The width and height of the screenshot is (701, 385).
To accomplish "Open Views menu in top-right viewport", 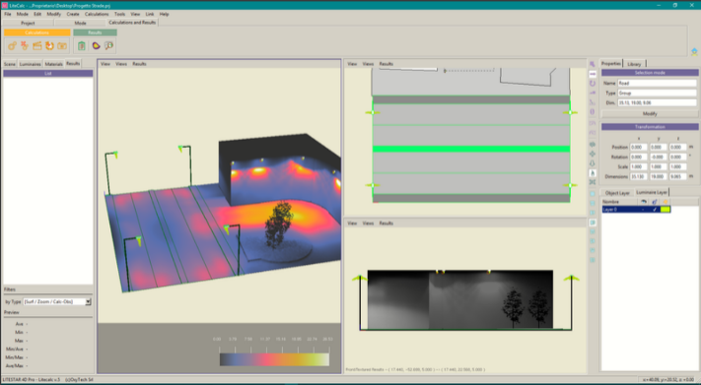I will pos(368,64).
